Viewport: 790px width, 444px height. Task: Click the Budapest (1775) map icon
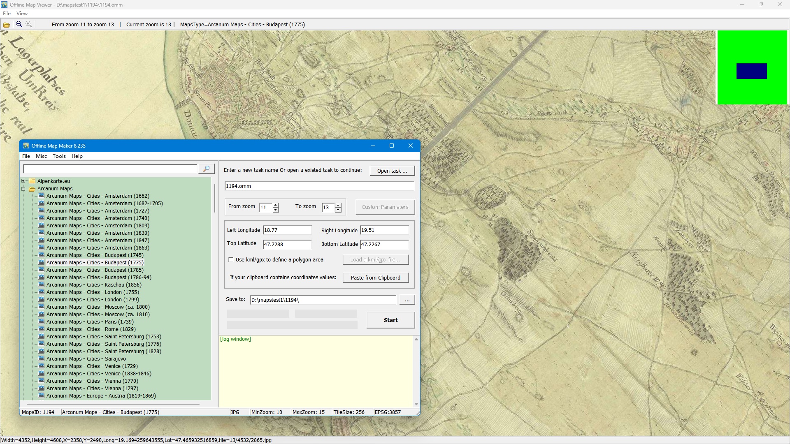[x=41, y=262]
